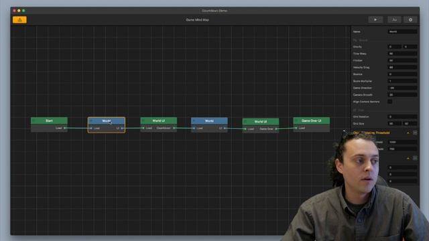Collapse the Threshold section with its arrow
Viewport: 429px width, 241px height.
pos(408,133)
